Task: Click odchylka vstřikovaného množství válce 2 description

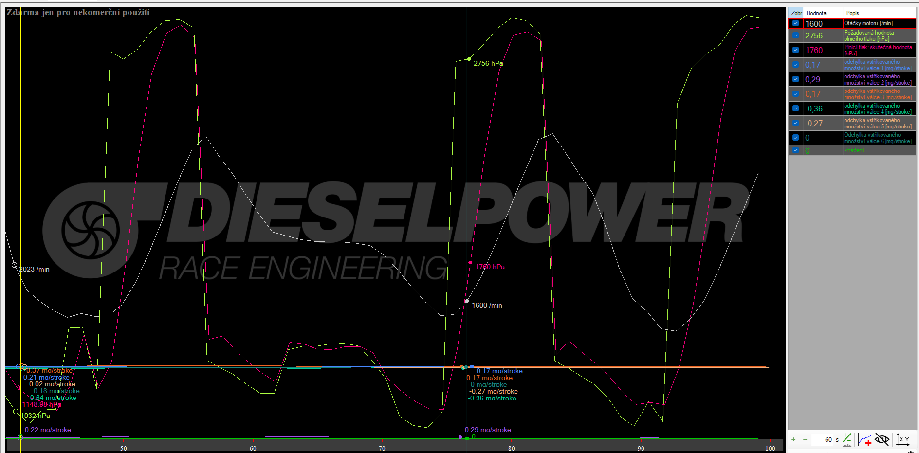Action: 879,79
